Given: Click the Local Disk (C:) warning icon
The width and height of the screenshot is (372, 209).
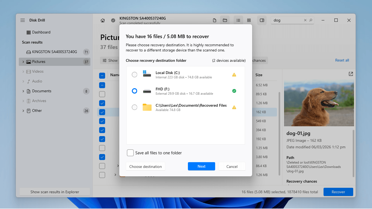Looking at the screenshot, I should pos(234,75).
